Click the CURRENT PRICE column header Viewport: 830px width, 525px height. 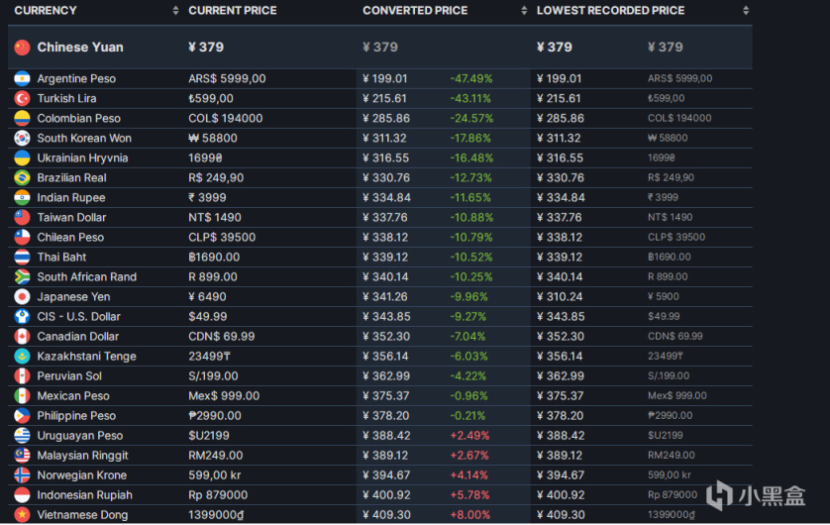pos(233,11)
